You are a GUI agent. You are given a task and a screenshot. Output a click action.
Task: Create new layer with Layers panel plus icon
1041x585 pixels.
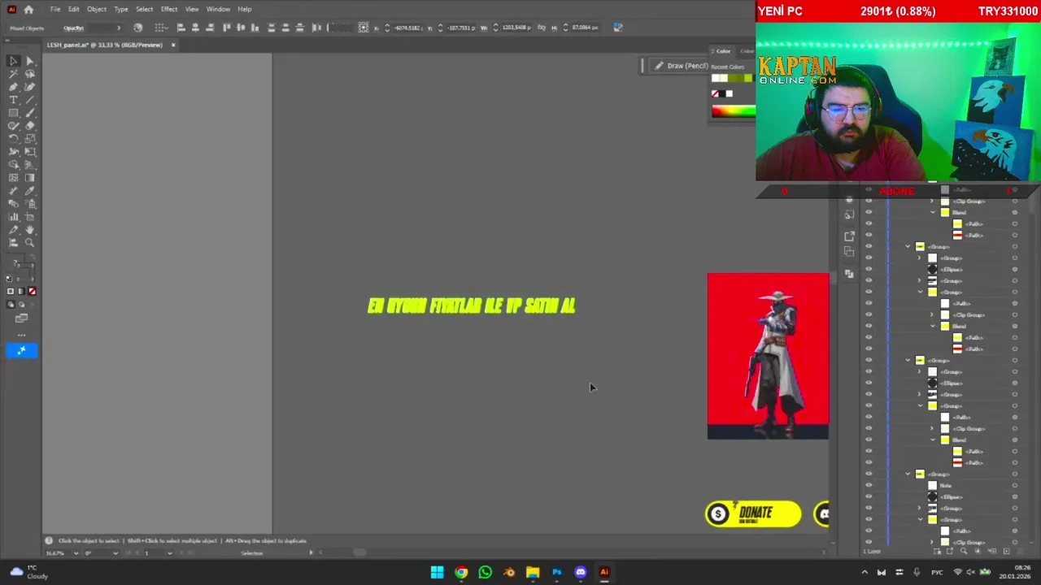pyautogui.click(x=1006, y=552)
